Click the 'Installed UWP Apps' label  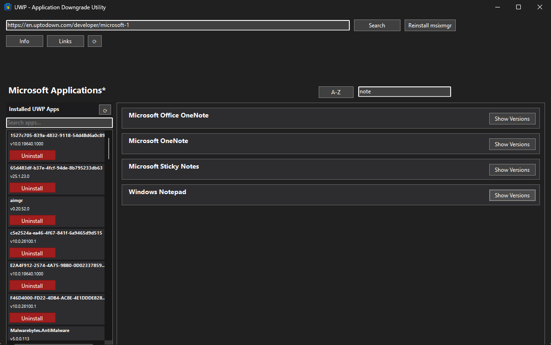point(34,109)
